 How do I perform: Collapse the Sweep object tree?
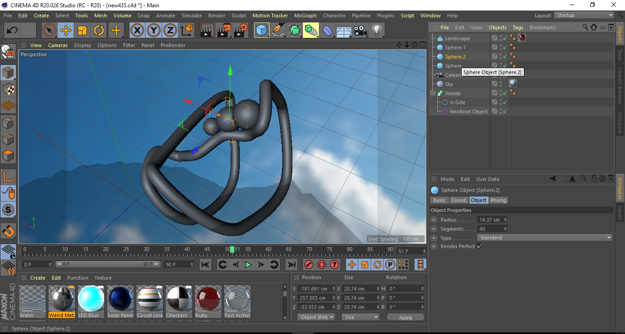click(433, 93)
